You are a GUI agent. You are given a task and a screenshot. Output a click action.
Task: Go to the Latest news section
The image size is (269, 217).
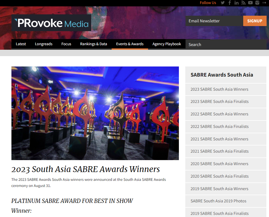point(21,44)
